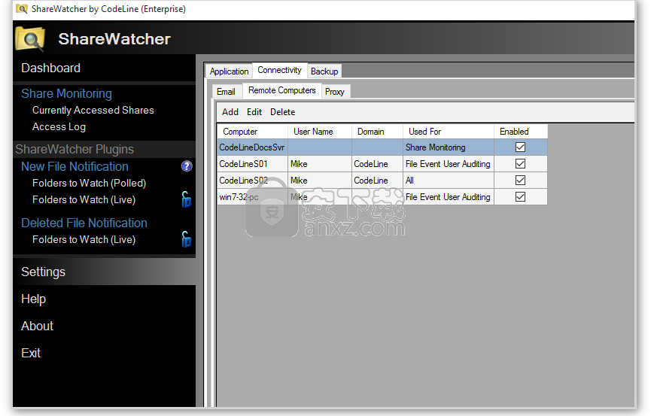
Task: Open Folders to Watch (Polled)
Action: 90,183
